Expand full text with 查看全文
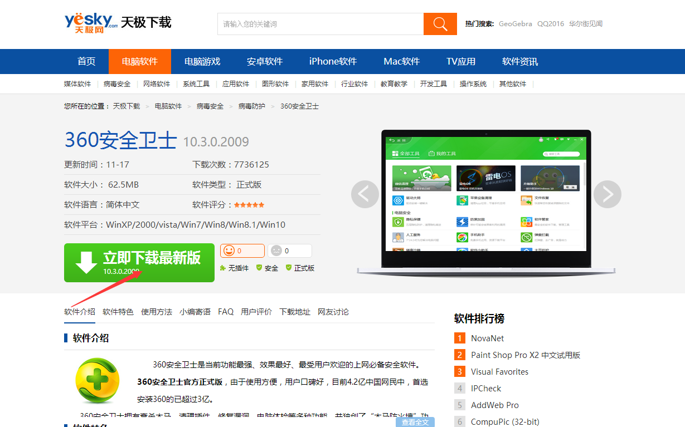The image size is (685, 427). [x=415, y=423]
